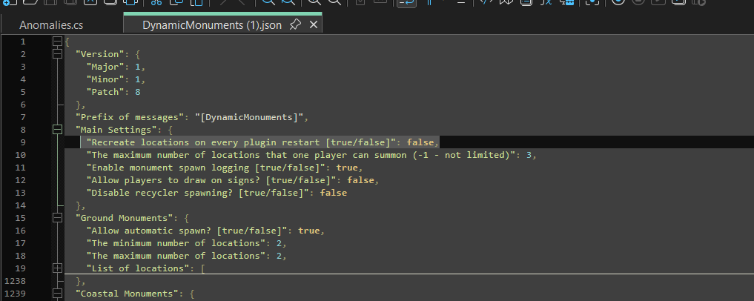Toggle Show All Characters button
Screen dimensions: 754x301
430,3
